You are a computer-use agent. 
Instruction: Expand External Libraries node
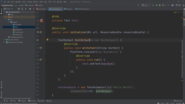point(4,40)
